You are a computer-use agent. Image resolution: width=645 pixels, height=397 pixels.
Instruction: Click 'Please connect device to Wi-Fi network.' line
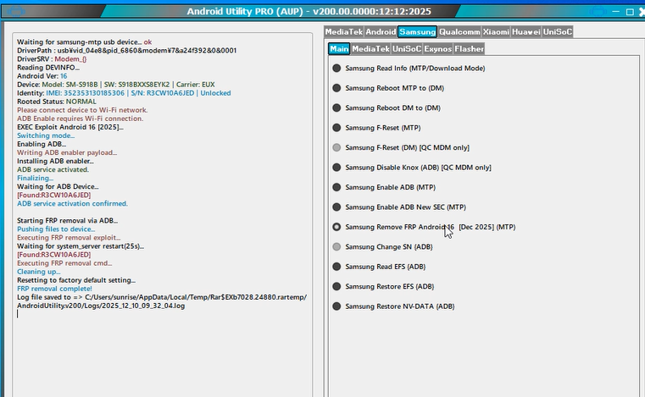click(x=82, y=110)
